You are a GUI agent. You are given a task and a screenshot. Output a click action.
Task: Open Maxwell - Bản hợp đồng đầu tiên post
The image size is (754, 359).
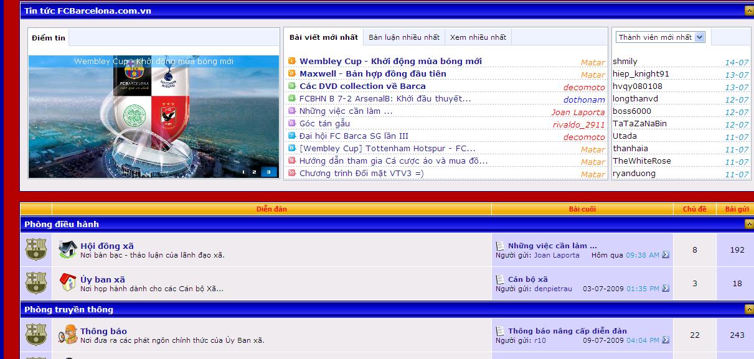click(x=372, y=74)
